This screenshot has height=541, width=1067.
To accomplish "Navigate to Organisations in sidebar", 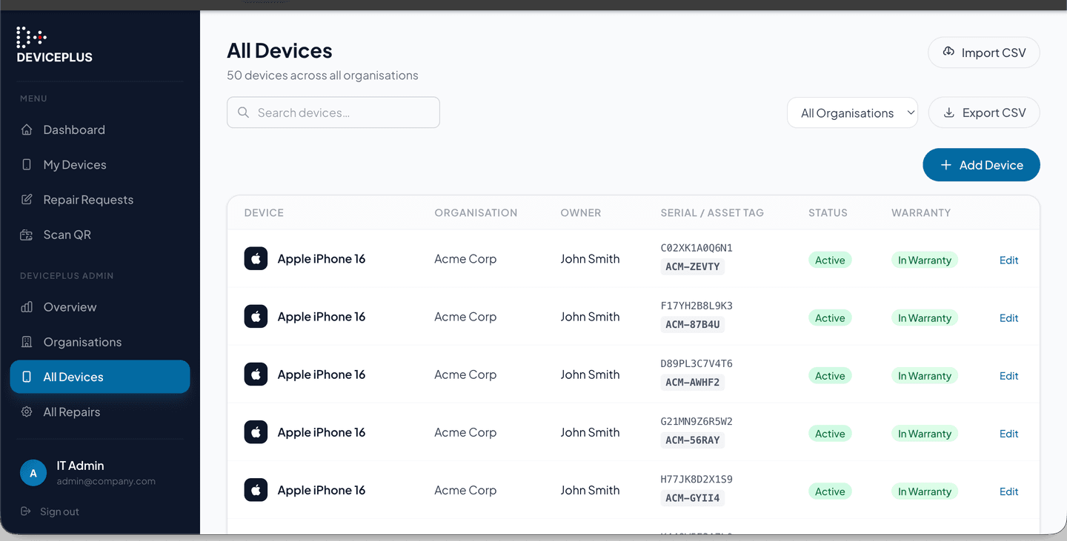I will pos(100,342).
